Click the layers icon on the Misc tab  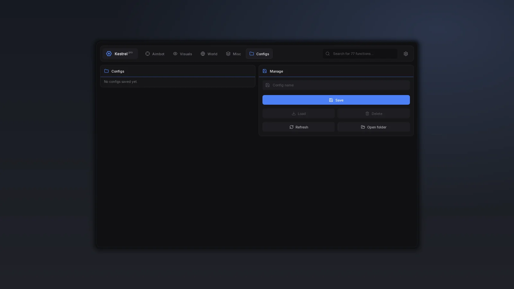pyautogui.click(x=228, y=54)
